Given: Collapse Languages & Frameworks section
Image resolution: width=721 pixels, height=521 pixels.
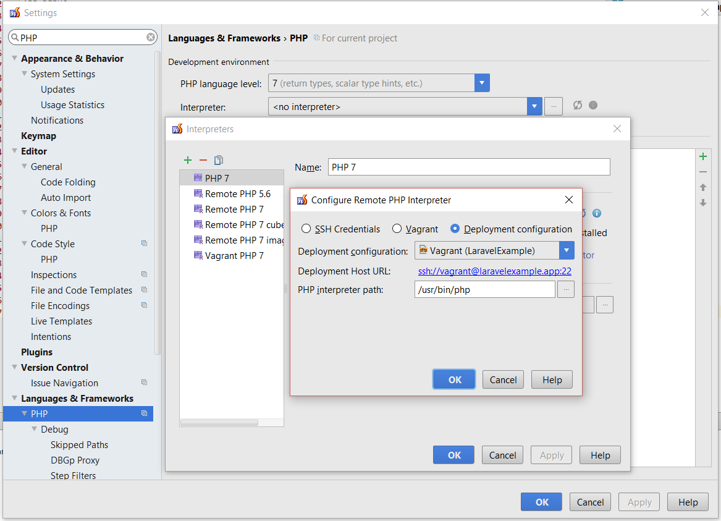Looking at the screenshot, I should 15,398.
